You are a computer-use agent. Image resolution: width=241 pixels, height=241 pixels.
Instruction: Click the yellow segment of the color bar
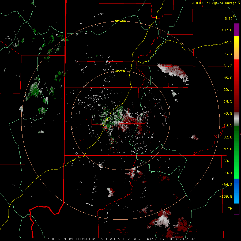pyautogui.click(x=236, y=42)
